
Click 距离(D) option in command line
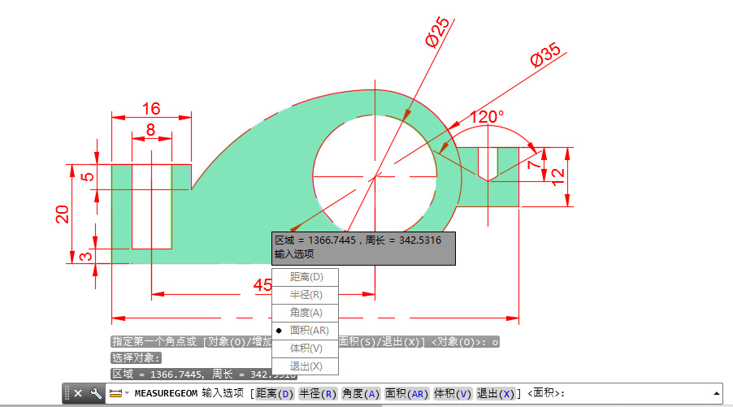(275, 394)
